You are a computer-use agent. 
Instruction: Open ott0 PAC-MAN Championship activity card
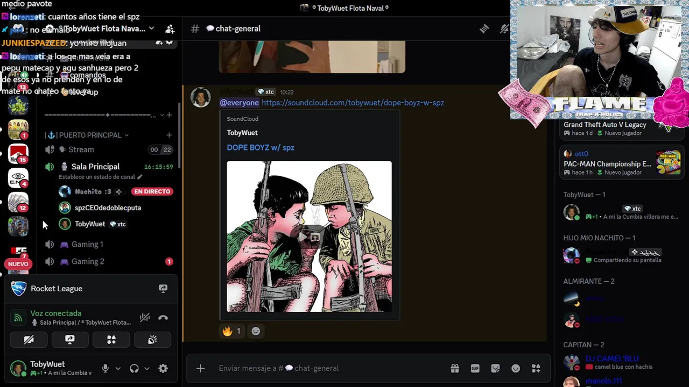click(x=621, y=162)
